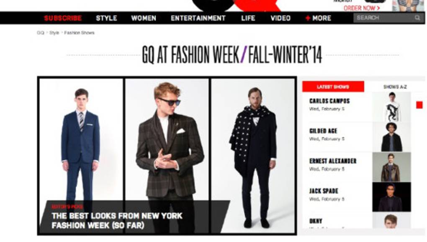Select the LATEST SHOWS tab

(333, 87)
